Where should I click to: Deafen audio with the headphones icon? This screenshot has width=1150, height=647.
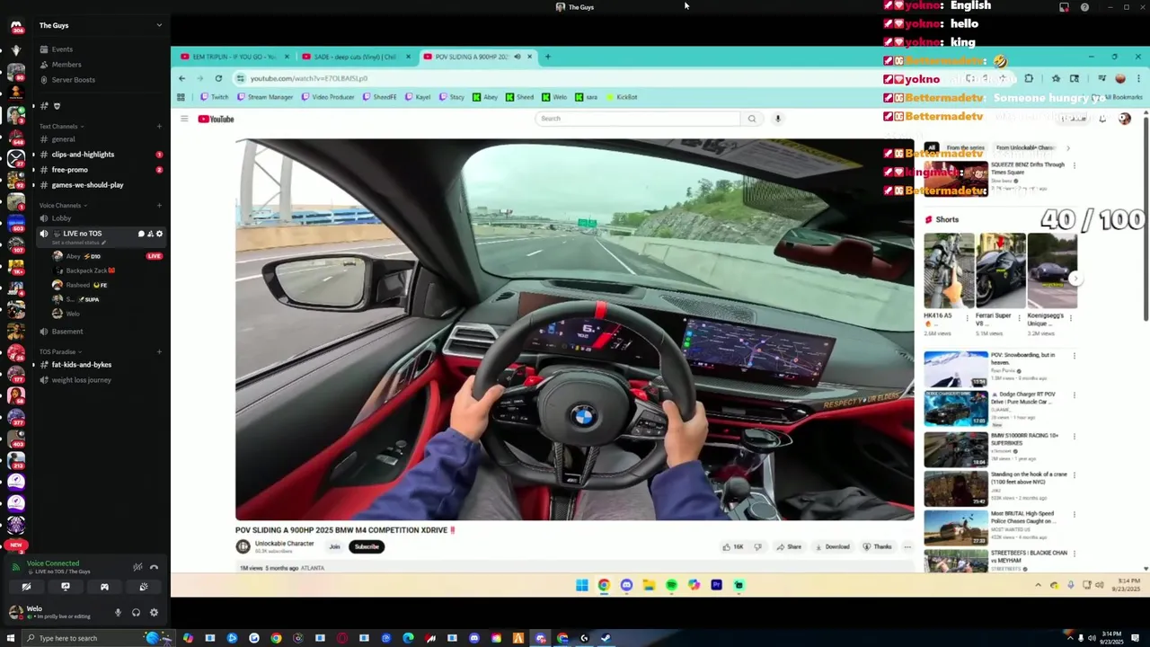[136, 613]
